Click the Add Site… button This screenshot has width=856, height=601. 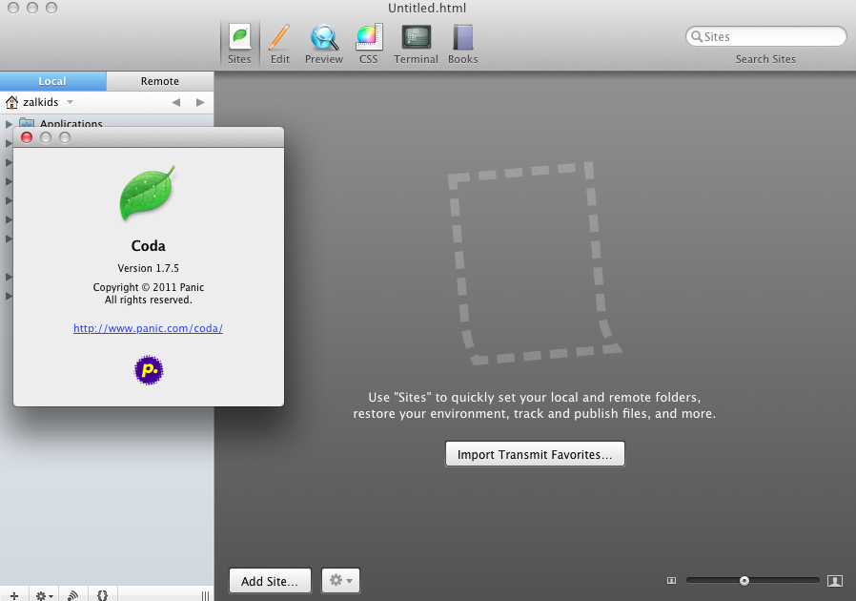(x=270, y=581)
